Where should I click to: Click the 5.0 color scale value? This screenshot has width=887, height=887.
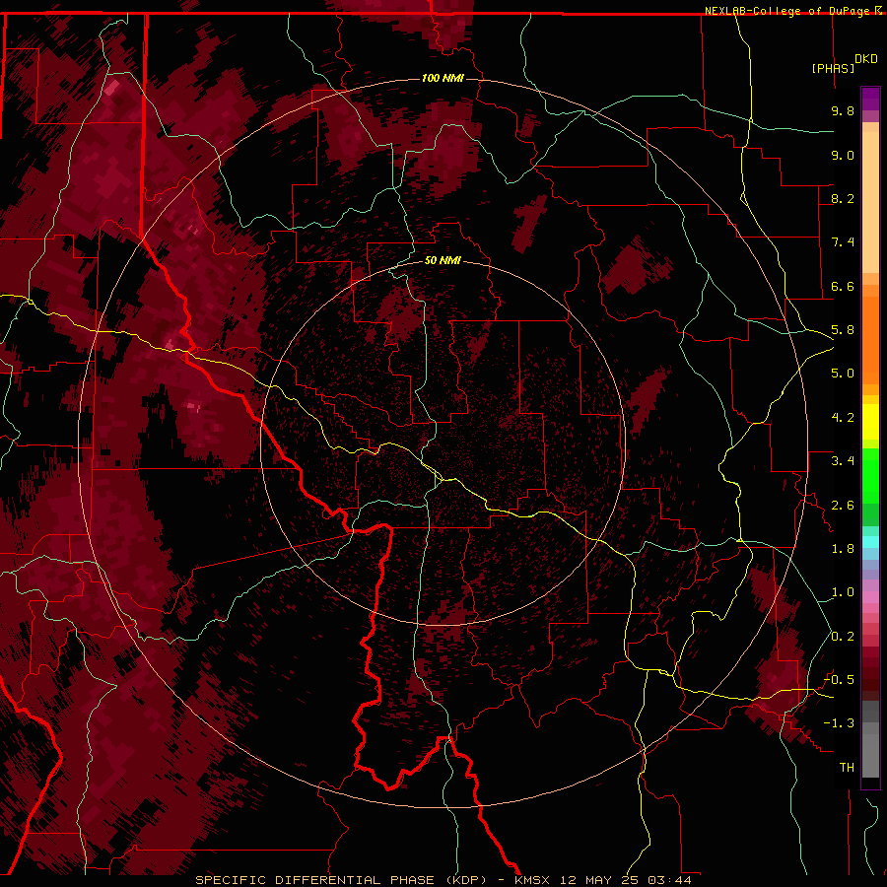tap(843, 374)
